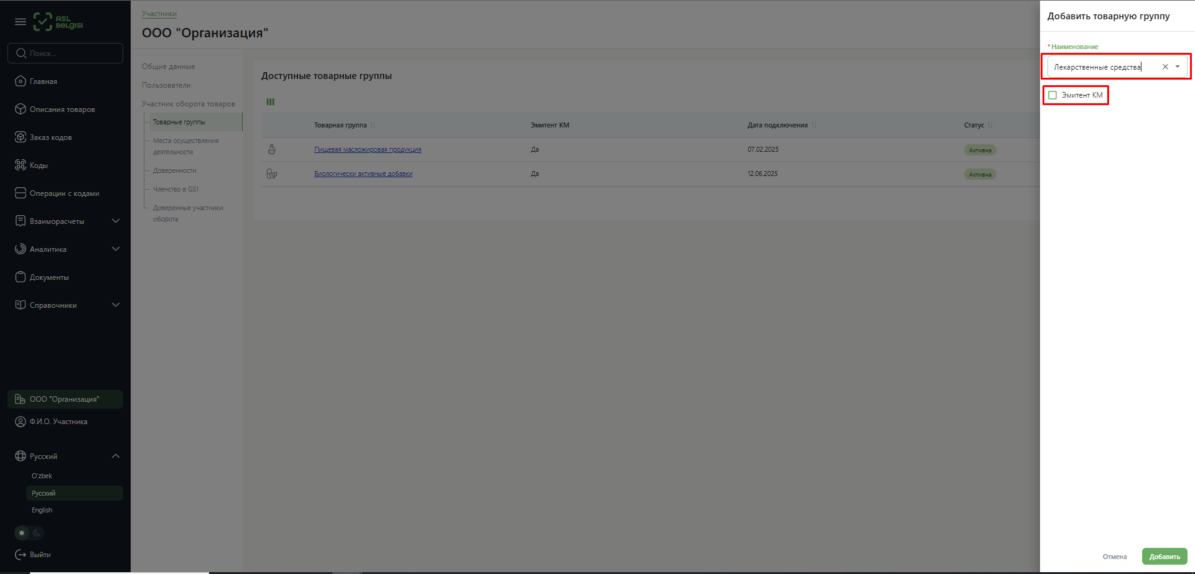Expand the Аналитика submenu chevron

click(116, 249)
